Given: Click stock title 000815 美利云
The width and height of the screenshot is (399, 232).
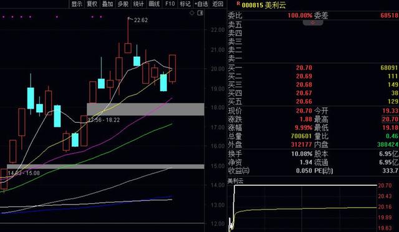Looking at the screenshot, I should (x=264, y=5).
